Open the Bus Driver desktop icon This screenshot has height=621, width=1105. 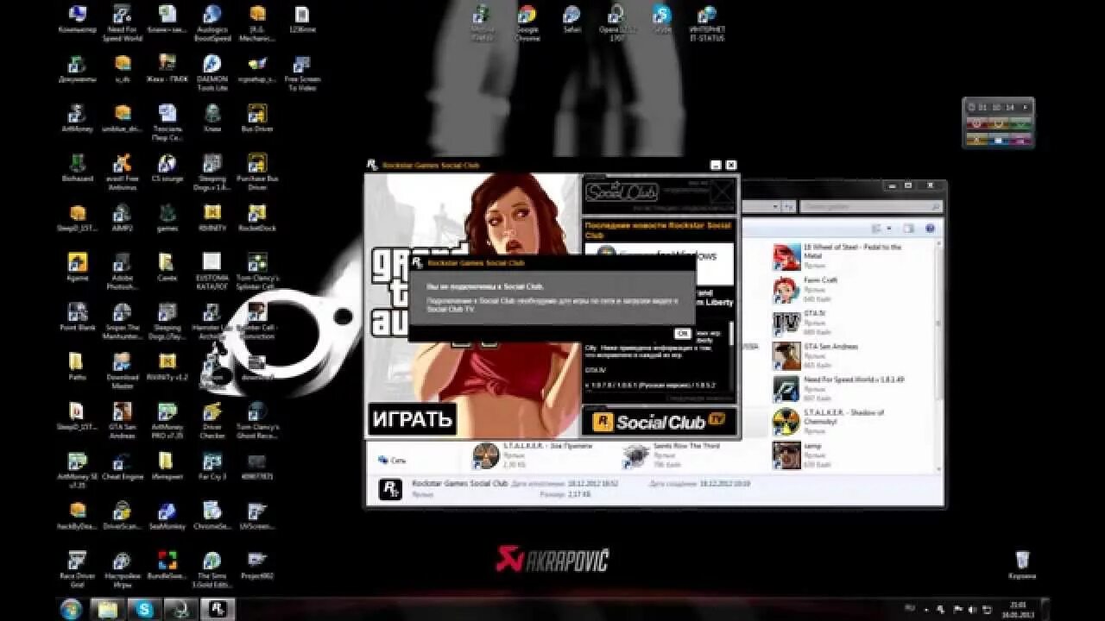coord(256,119)
